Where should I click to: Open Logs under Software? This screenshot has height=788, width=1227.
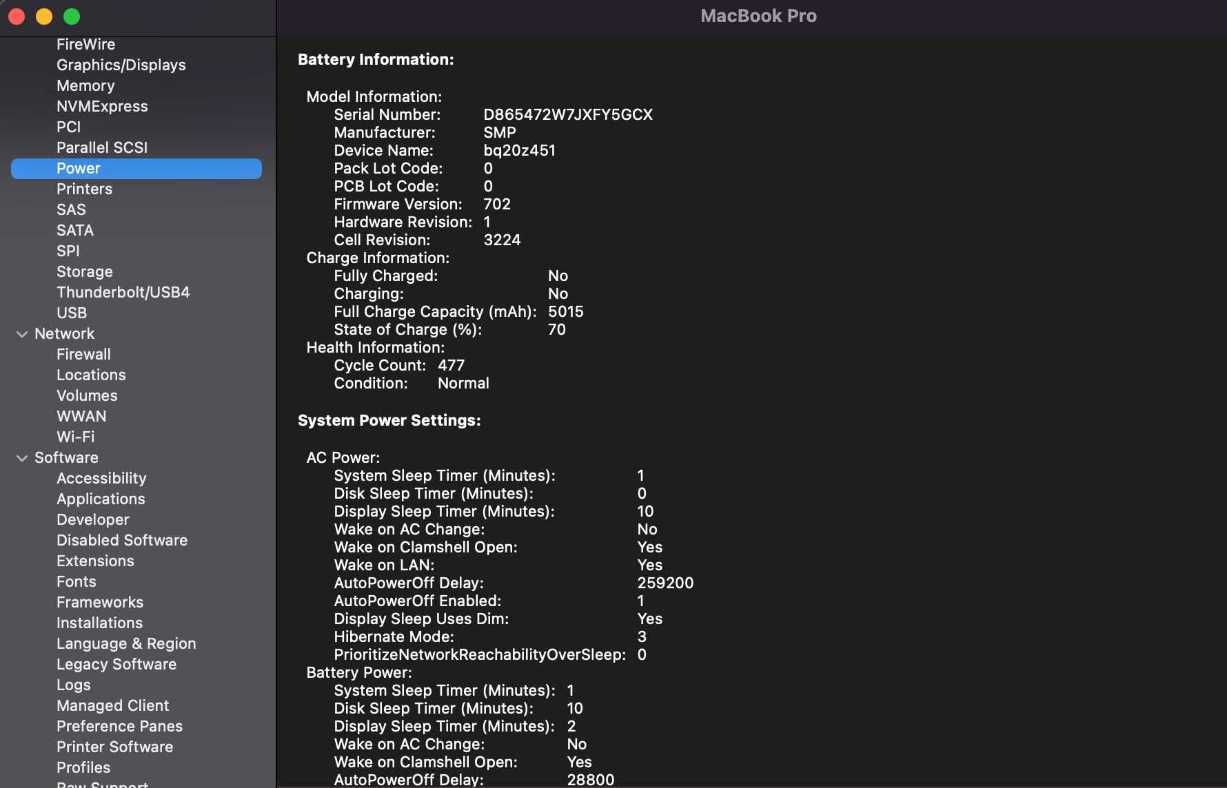(74, 685)
